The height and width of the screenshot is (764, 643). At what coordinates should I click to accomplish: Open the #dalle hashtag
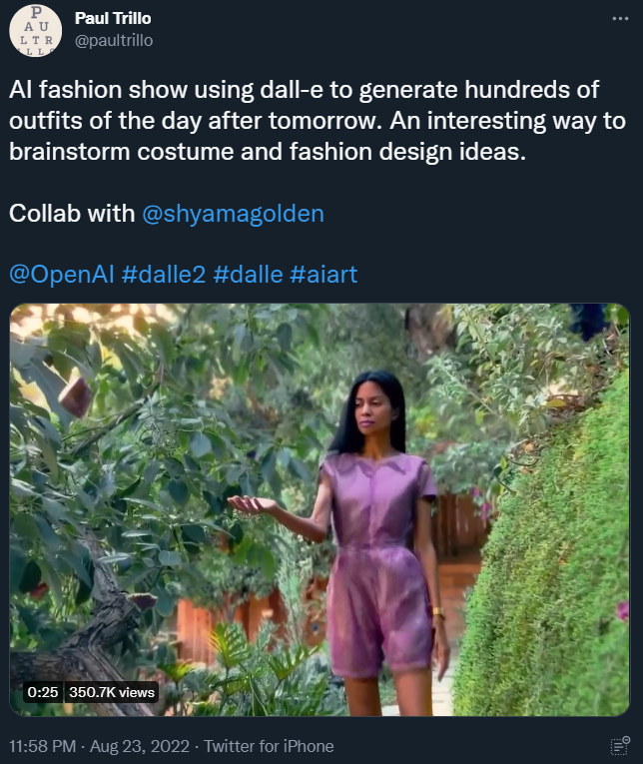point(248,275)
